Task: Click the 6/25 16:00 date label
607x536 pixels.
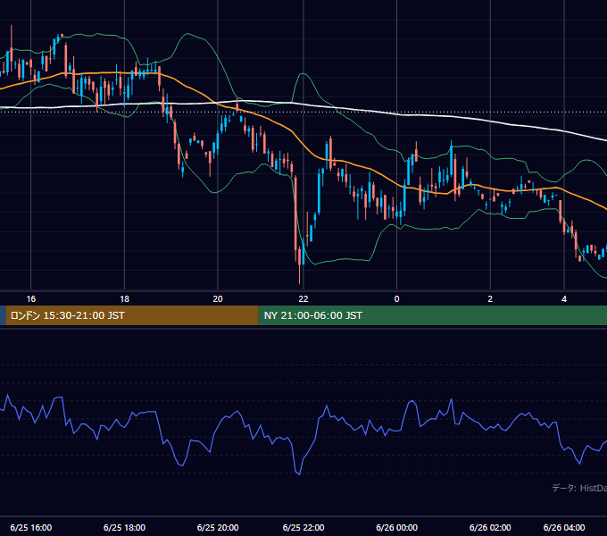Action: [31, 527]
